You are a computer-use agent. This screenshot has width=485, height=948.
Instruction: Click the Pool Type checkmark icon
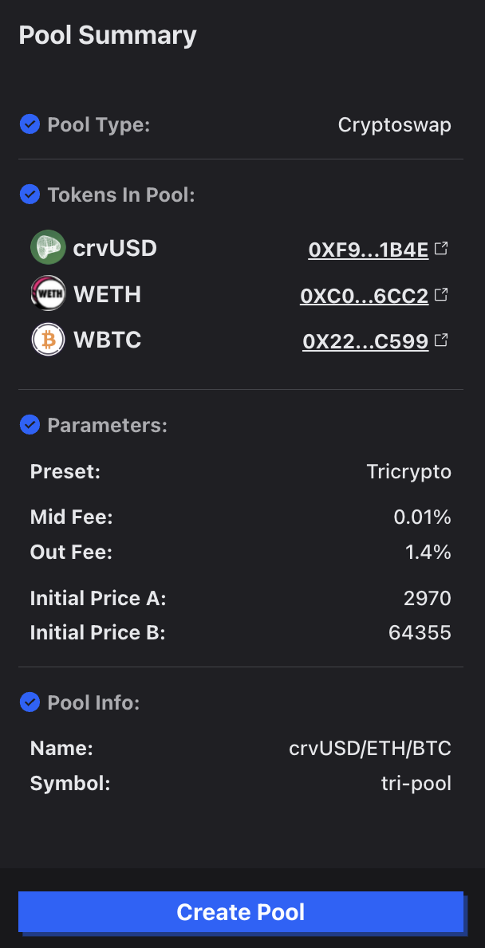30,124
